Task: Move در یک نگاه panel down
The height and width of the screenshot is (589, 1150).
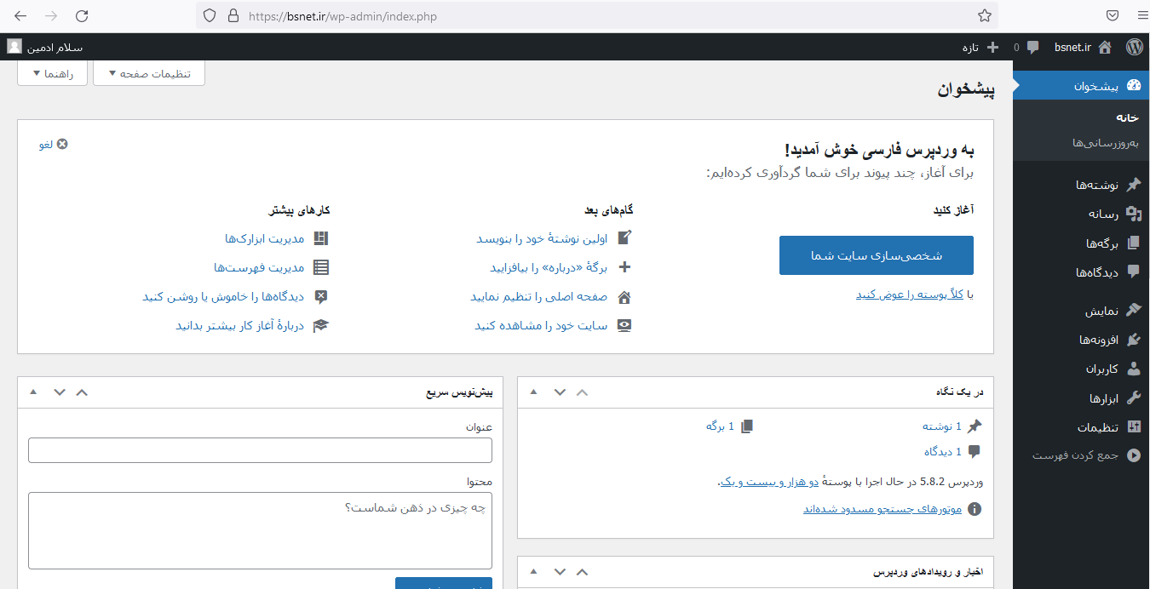Action: coord(560,392)
